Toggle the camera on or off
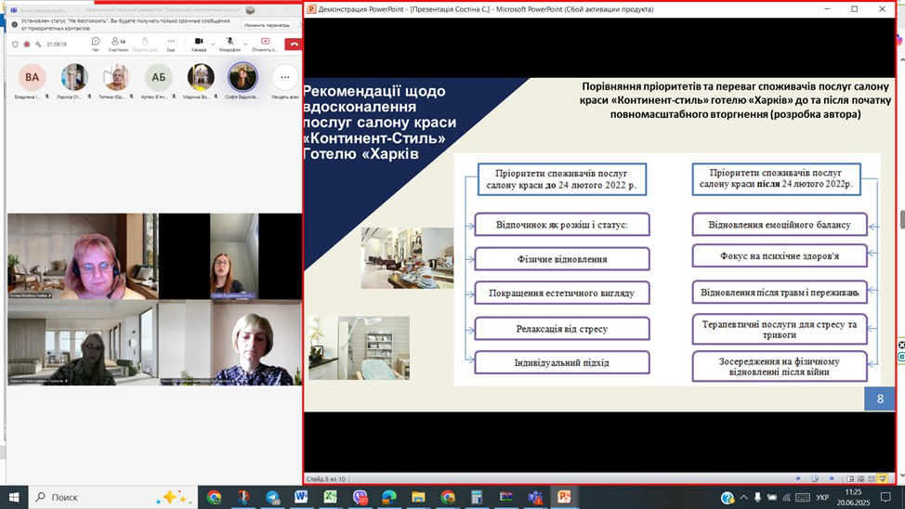Viewport: 905px width, 509px height. [198, 42]
